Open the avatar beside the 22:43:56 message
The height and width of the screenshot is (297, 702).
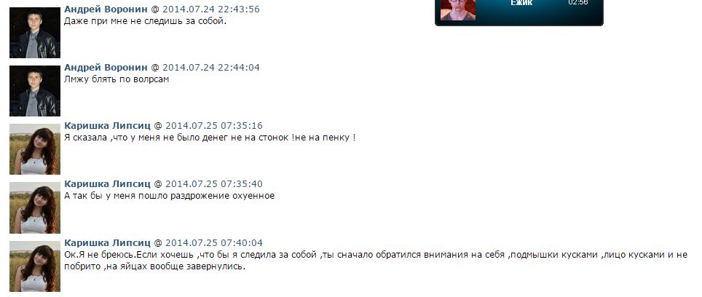click(x=35, y=33)
